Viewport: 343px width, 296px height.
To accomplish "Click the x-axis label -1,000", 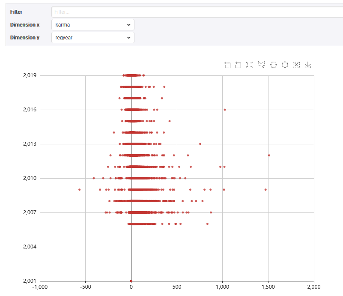I will pos(40,287).
